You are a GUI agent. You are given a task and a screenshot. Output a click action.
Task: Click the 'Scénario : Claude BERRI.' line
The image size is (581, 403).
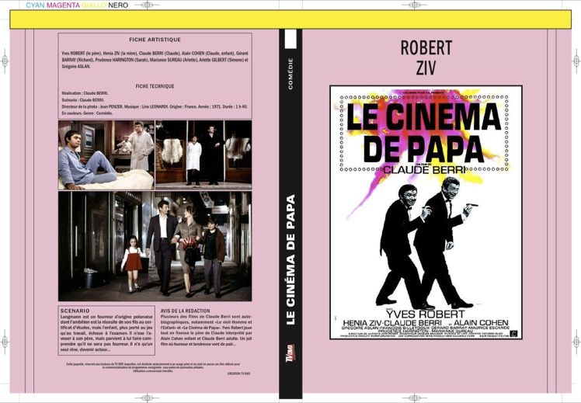tap(82, 100)
